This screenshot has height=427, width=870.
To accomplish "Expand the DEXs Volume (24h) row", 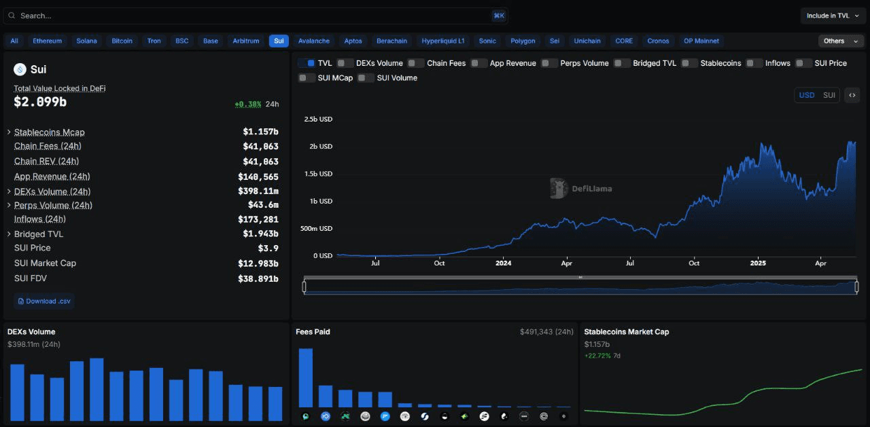I will (9, 191).
